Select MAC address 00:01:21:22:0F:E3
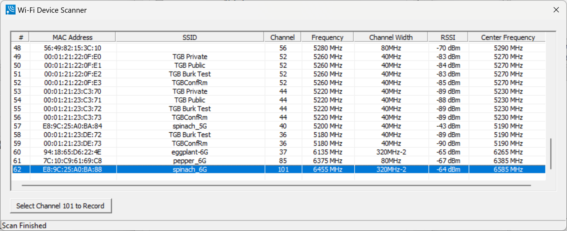The image size is (567, 231). click(x=72, y=82)
